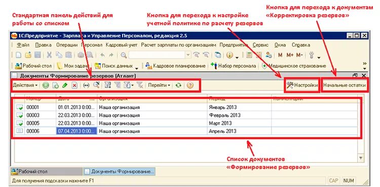Open the Справка menu

click(301, 45)
